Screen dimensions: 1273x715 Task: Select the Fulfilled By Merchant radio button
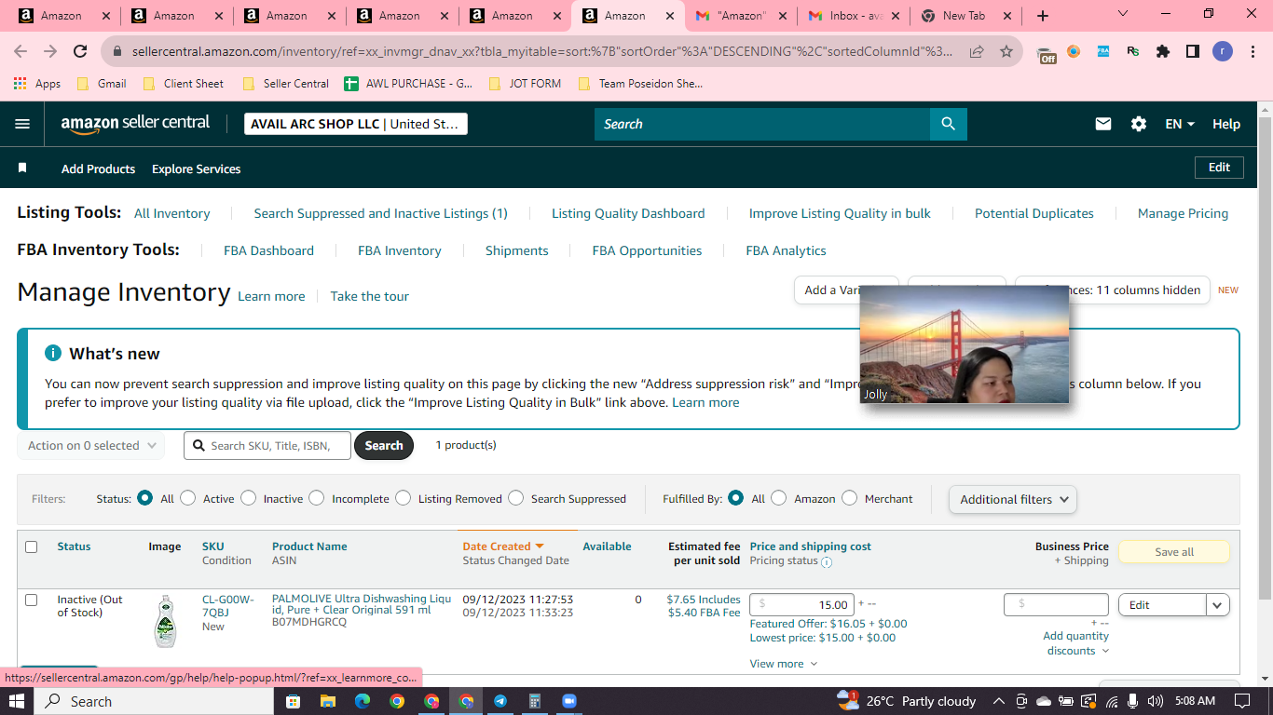[850, 498]
